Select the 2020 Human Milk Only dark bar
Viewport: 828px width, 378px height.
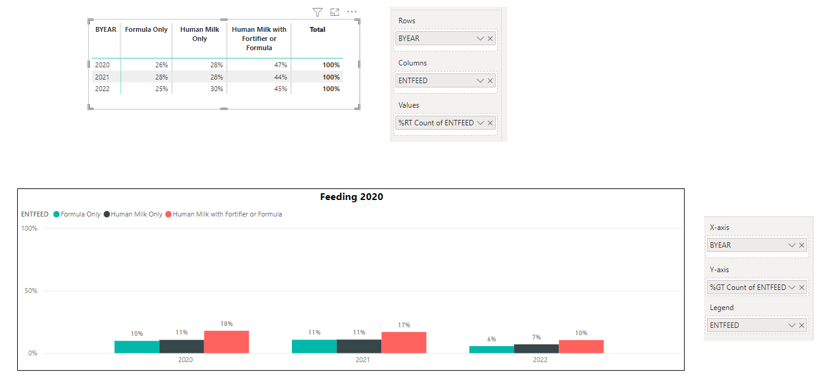tap(182, 346)
